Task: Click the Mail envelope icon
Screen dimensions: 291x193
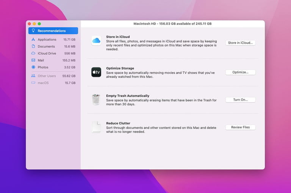Action: click(33, 60)
